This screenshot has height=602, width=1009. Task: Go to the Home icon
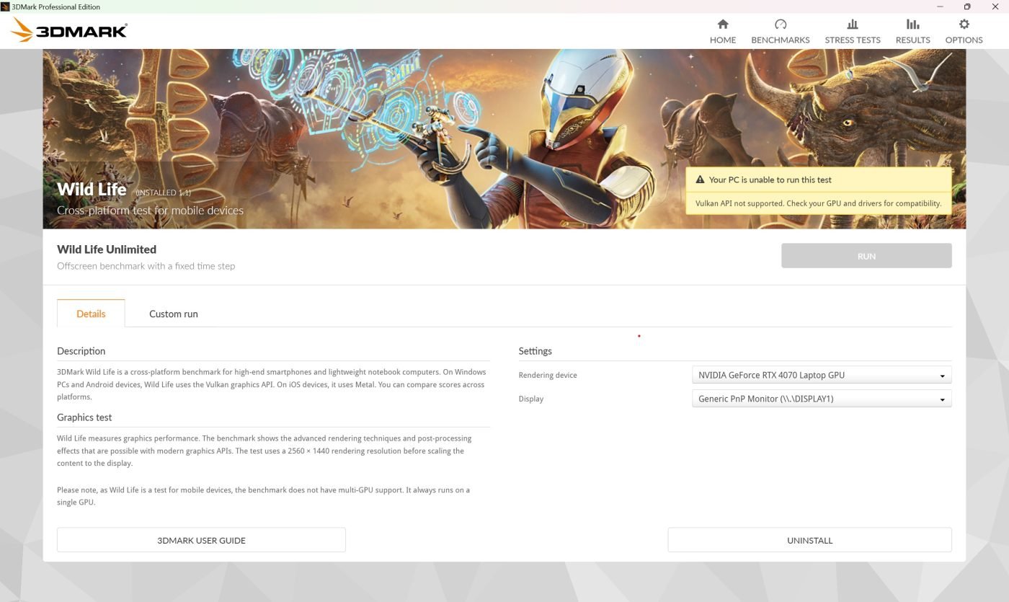tap(723, 25)
